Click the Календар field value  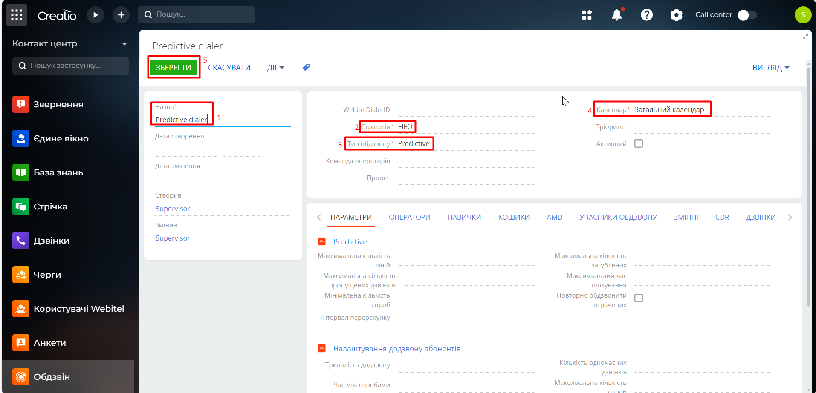click(669, 109)
